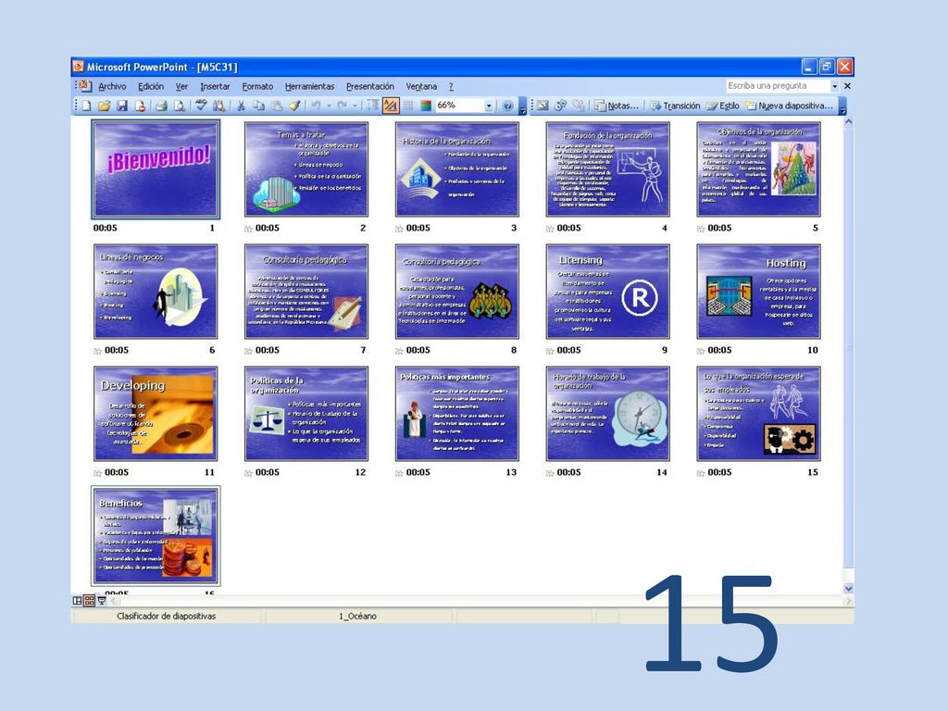
Task: Click the vertical scrollbar down arrow
Action: coord(848,588)
